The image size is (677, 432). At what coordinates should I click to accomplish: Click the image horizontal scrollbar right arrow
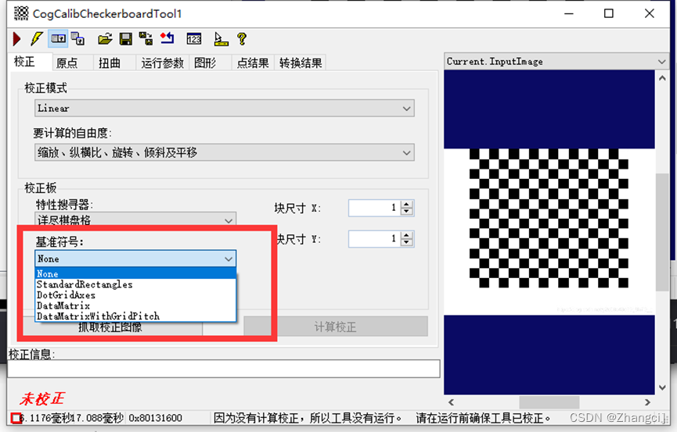pos(647,402)
